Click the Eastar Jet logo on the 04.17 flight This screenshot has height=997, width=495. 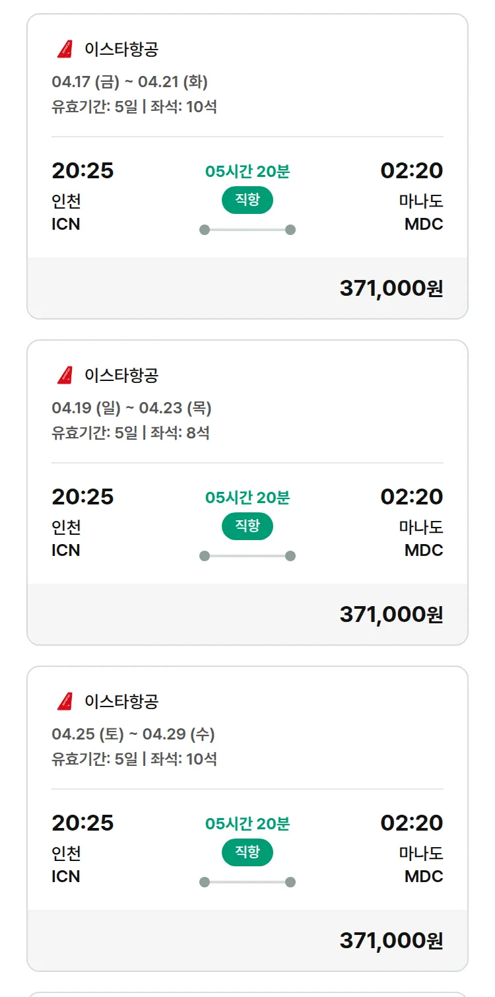[65, 49]
